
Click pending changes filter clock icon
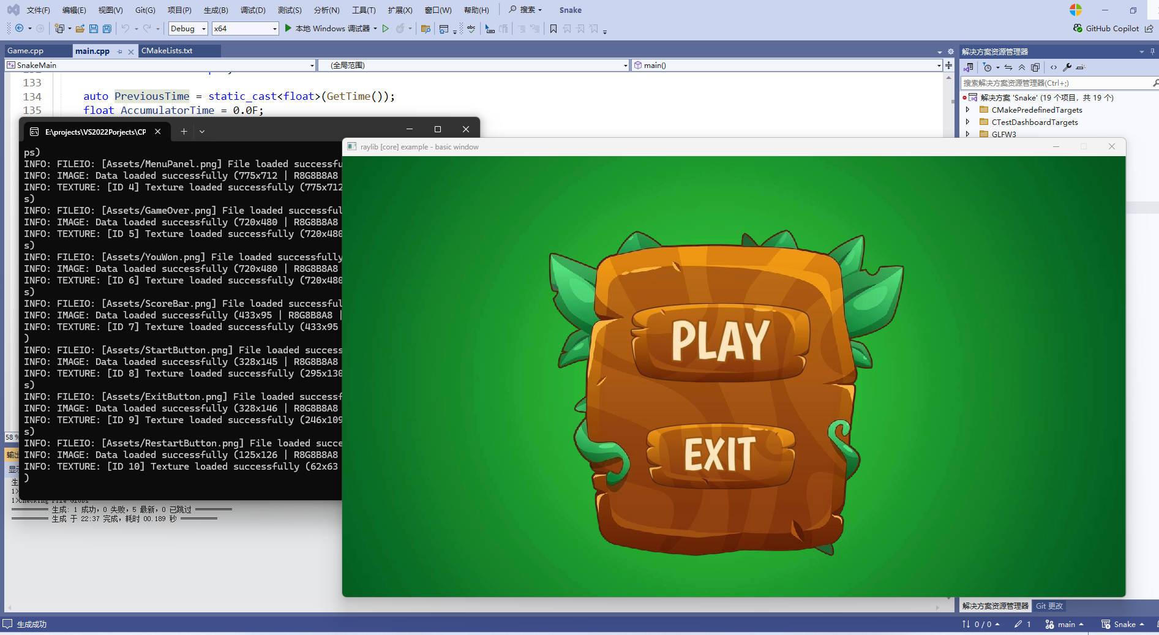[x=987, y=67]
